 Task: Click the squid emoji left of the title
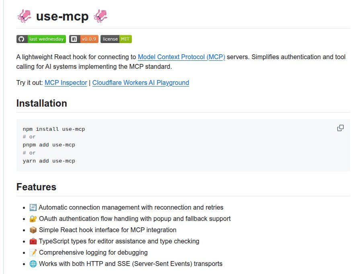pos(24,16)
